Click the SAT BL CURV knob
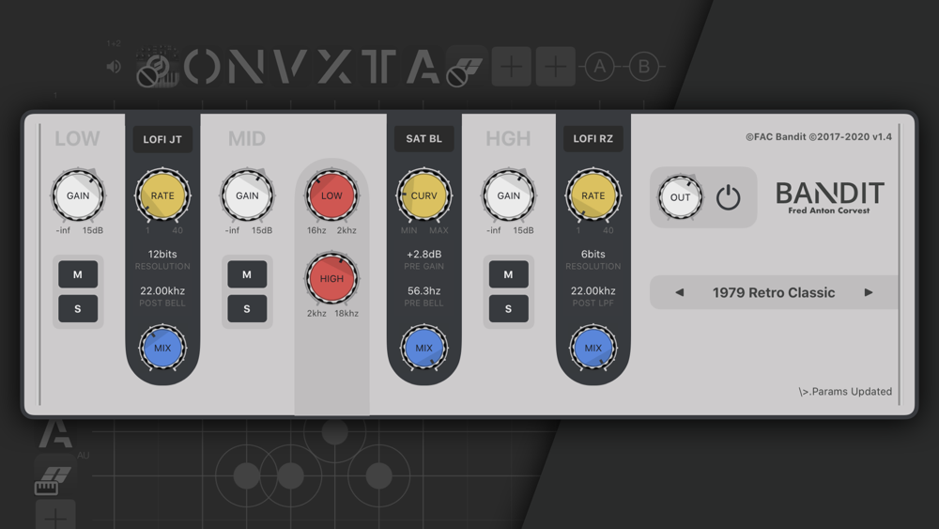The height and width of the screenshot is (529, 939). coord(424,195)
